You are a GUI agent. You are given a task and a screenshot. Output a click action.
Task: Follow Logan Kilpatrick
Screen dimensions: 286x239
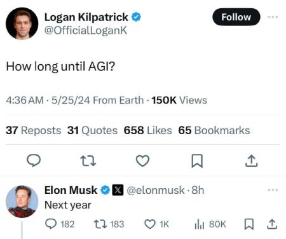pyautogui.click(x=236, y=17)
